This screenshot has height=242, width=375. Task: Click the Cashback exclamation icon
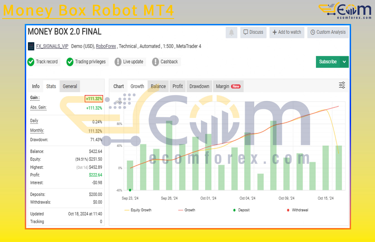point(155,62)
